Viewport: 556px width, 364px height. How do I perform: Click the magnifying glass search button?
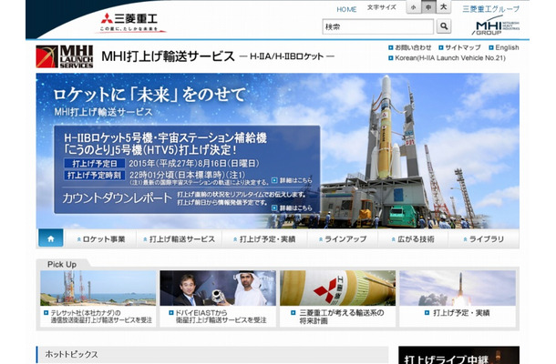(444, 26)
